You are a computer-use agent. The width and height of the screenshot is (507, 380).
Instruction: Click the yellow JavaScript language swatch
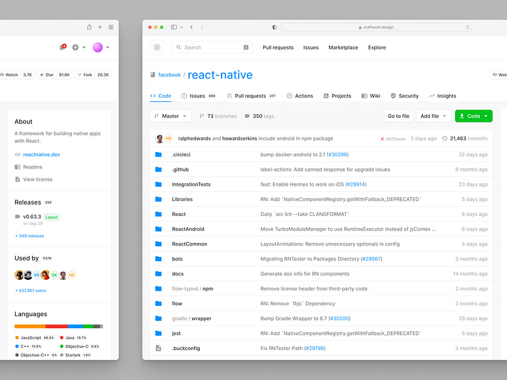(16, 338)
